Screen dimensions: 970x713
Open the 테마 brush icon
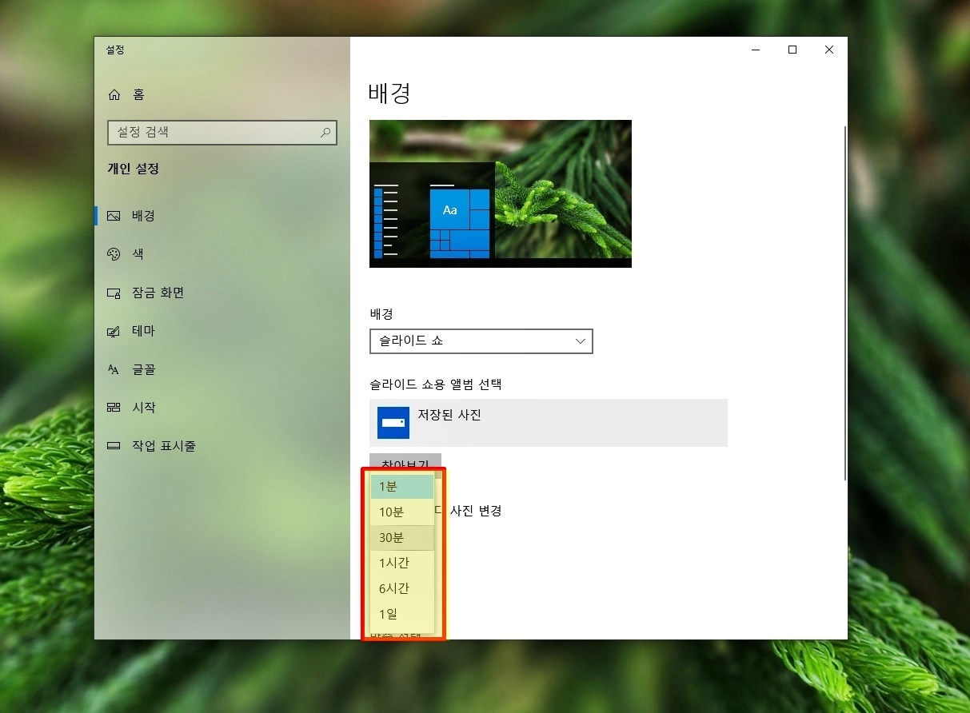pyautogui.click(x=114, y=331)
